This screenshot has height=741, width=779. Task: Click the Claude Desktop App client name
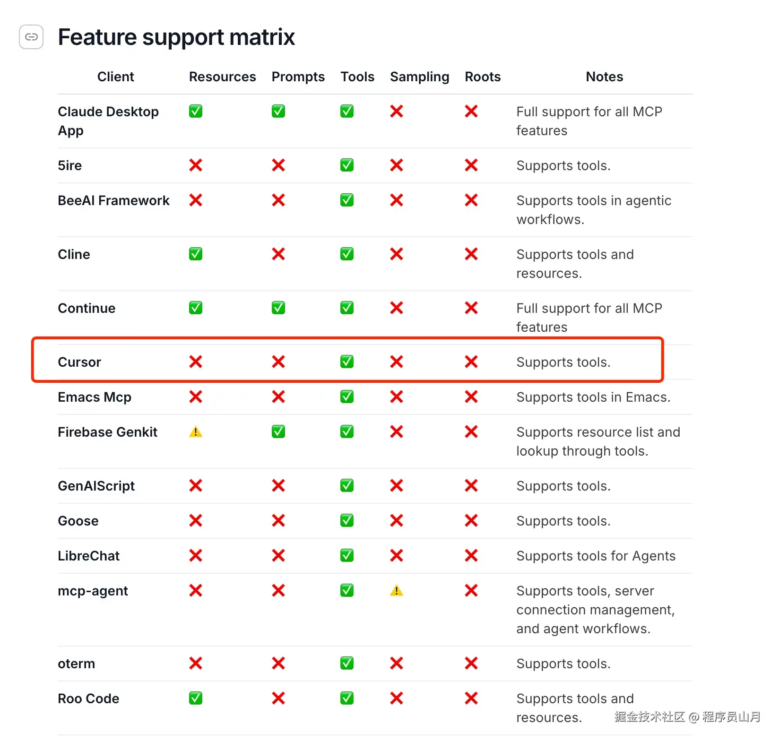[x=108, y=121]
